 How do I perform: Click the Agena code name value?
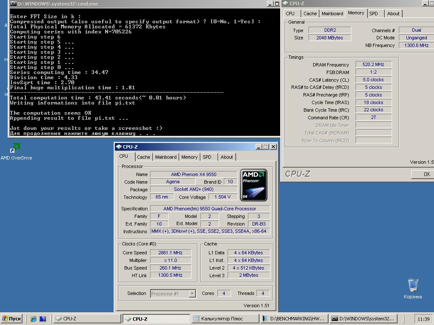pos(173,182)
